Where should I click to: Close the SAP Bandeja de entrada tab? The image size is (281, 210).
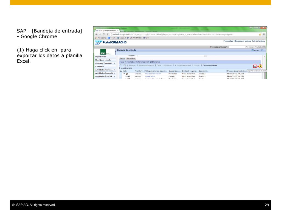pos(118,31)
